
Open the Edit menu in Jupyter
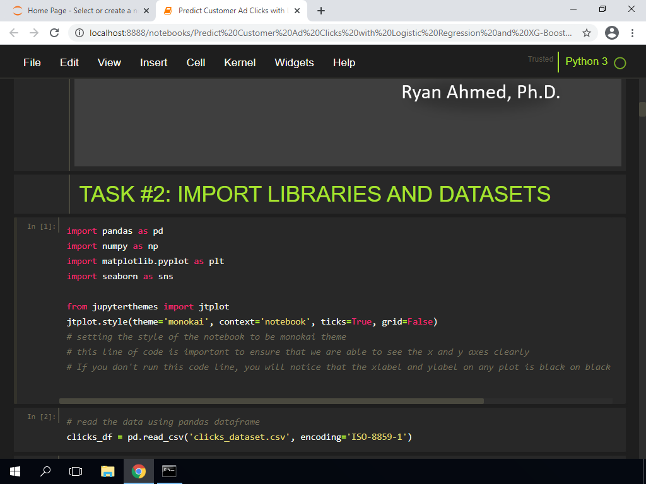(x=69, y=62)
